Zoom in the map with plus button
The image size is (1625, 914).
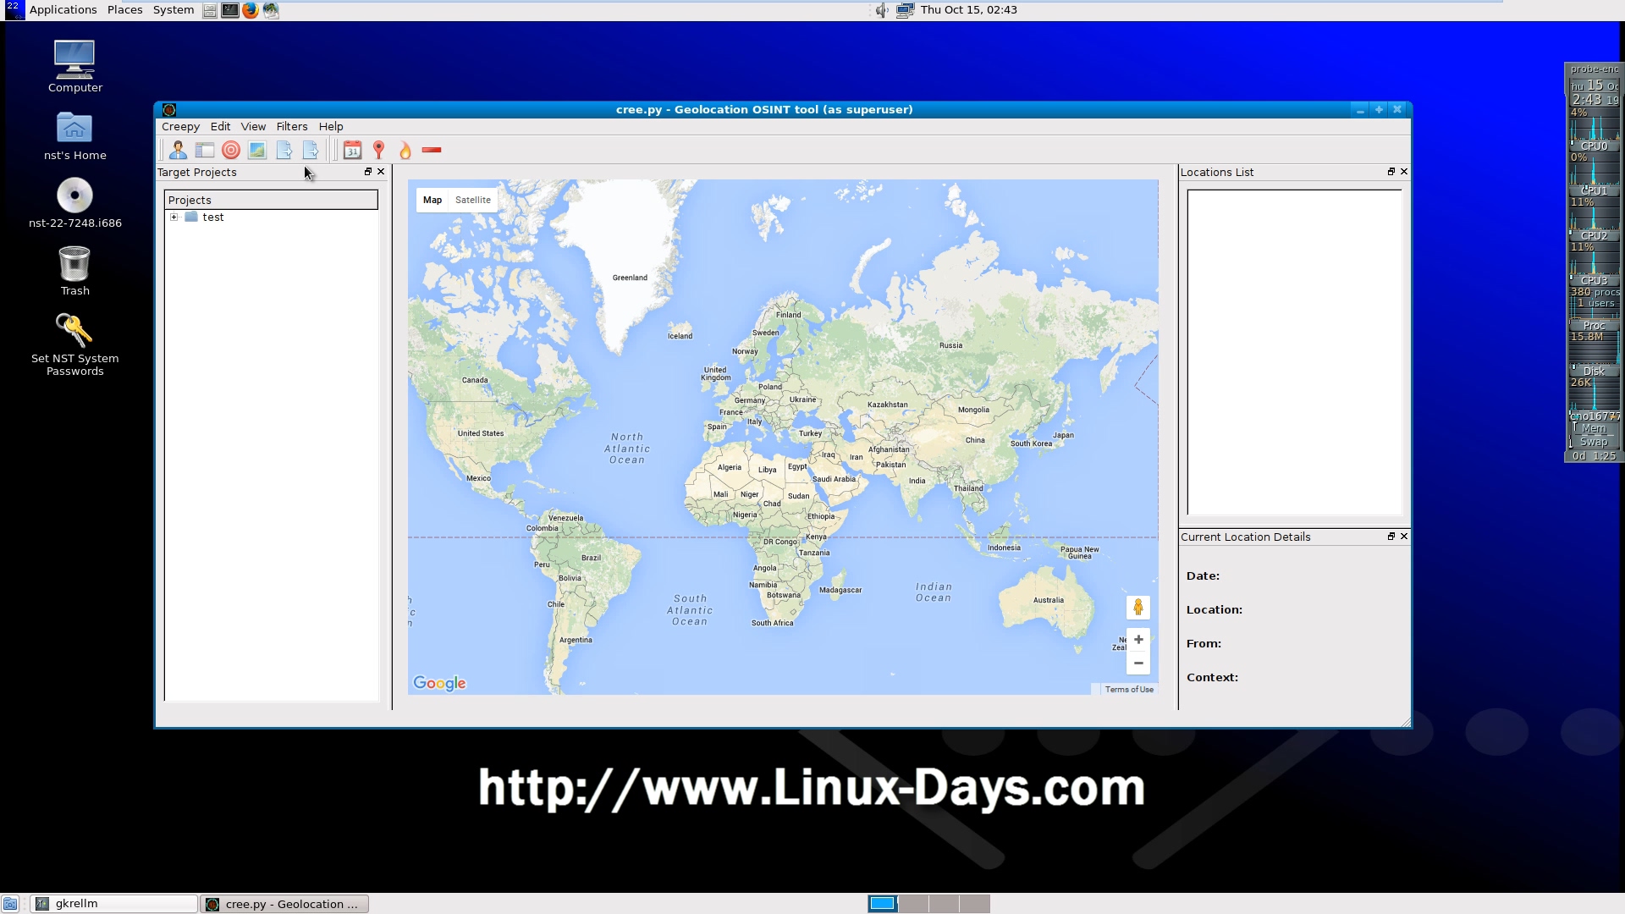pyautogui.click(x=1138, y=639)
